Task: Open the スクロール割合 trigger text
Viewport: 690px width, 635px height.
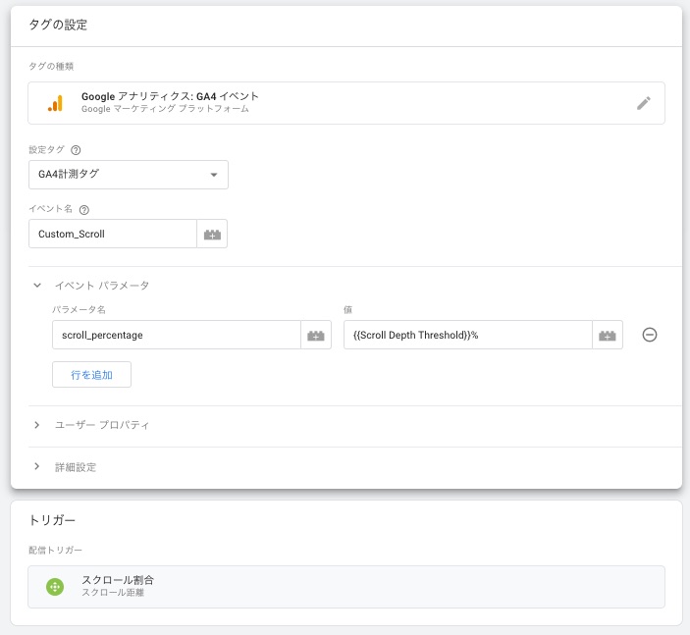Action: point(118,580)
